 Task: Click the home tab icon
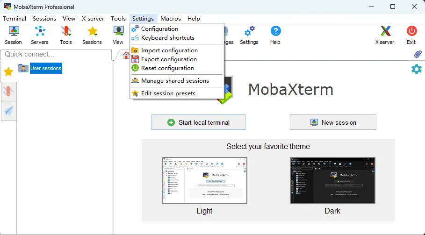126,55
